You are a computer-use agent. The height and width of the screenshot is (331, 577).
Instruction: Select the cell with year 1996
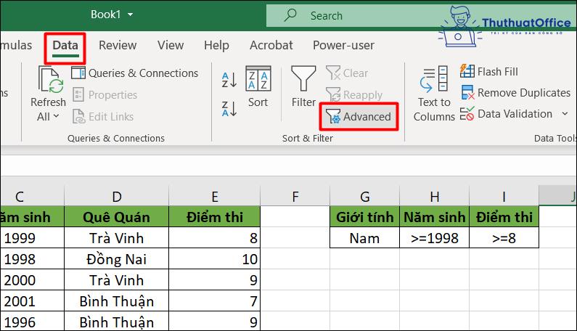[x=32, y=322]
